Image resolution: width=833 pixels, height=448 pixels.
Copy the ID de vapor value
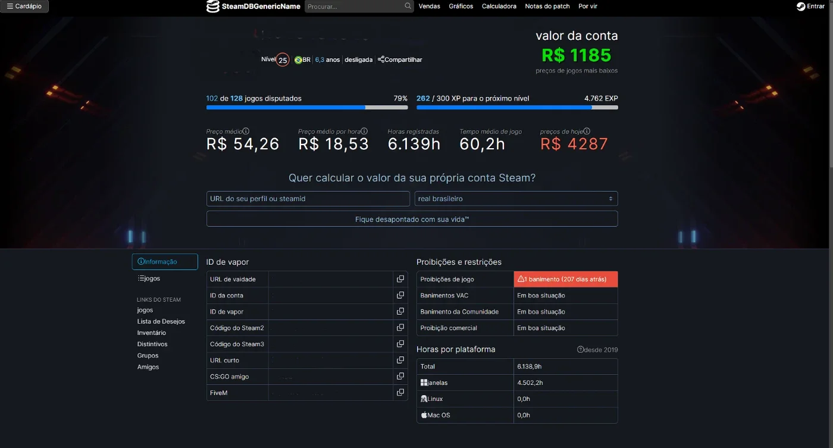click(400, 311)
